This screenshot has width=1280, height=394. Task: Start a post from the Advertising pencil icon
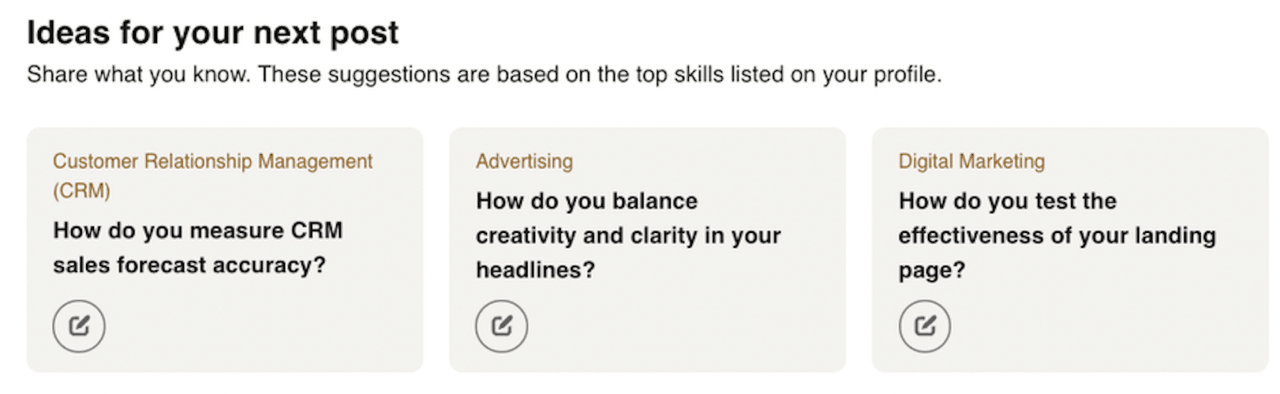click(x=501, y=326)
